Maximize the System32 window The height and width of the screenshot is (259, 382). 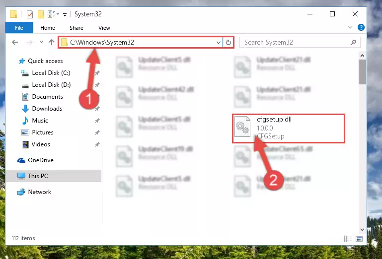332,14
